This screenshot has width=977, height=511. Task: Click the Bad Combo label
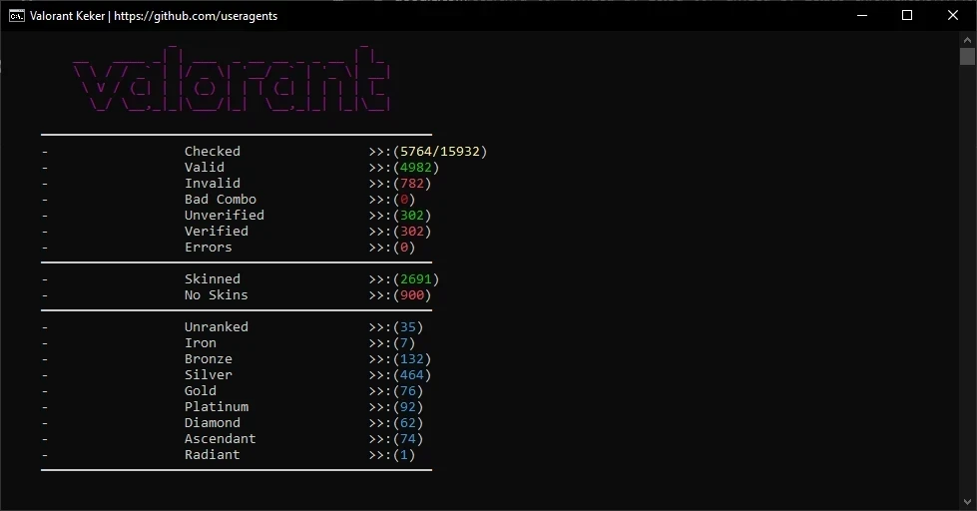coord(220,200)
